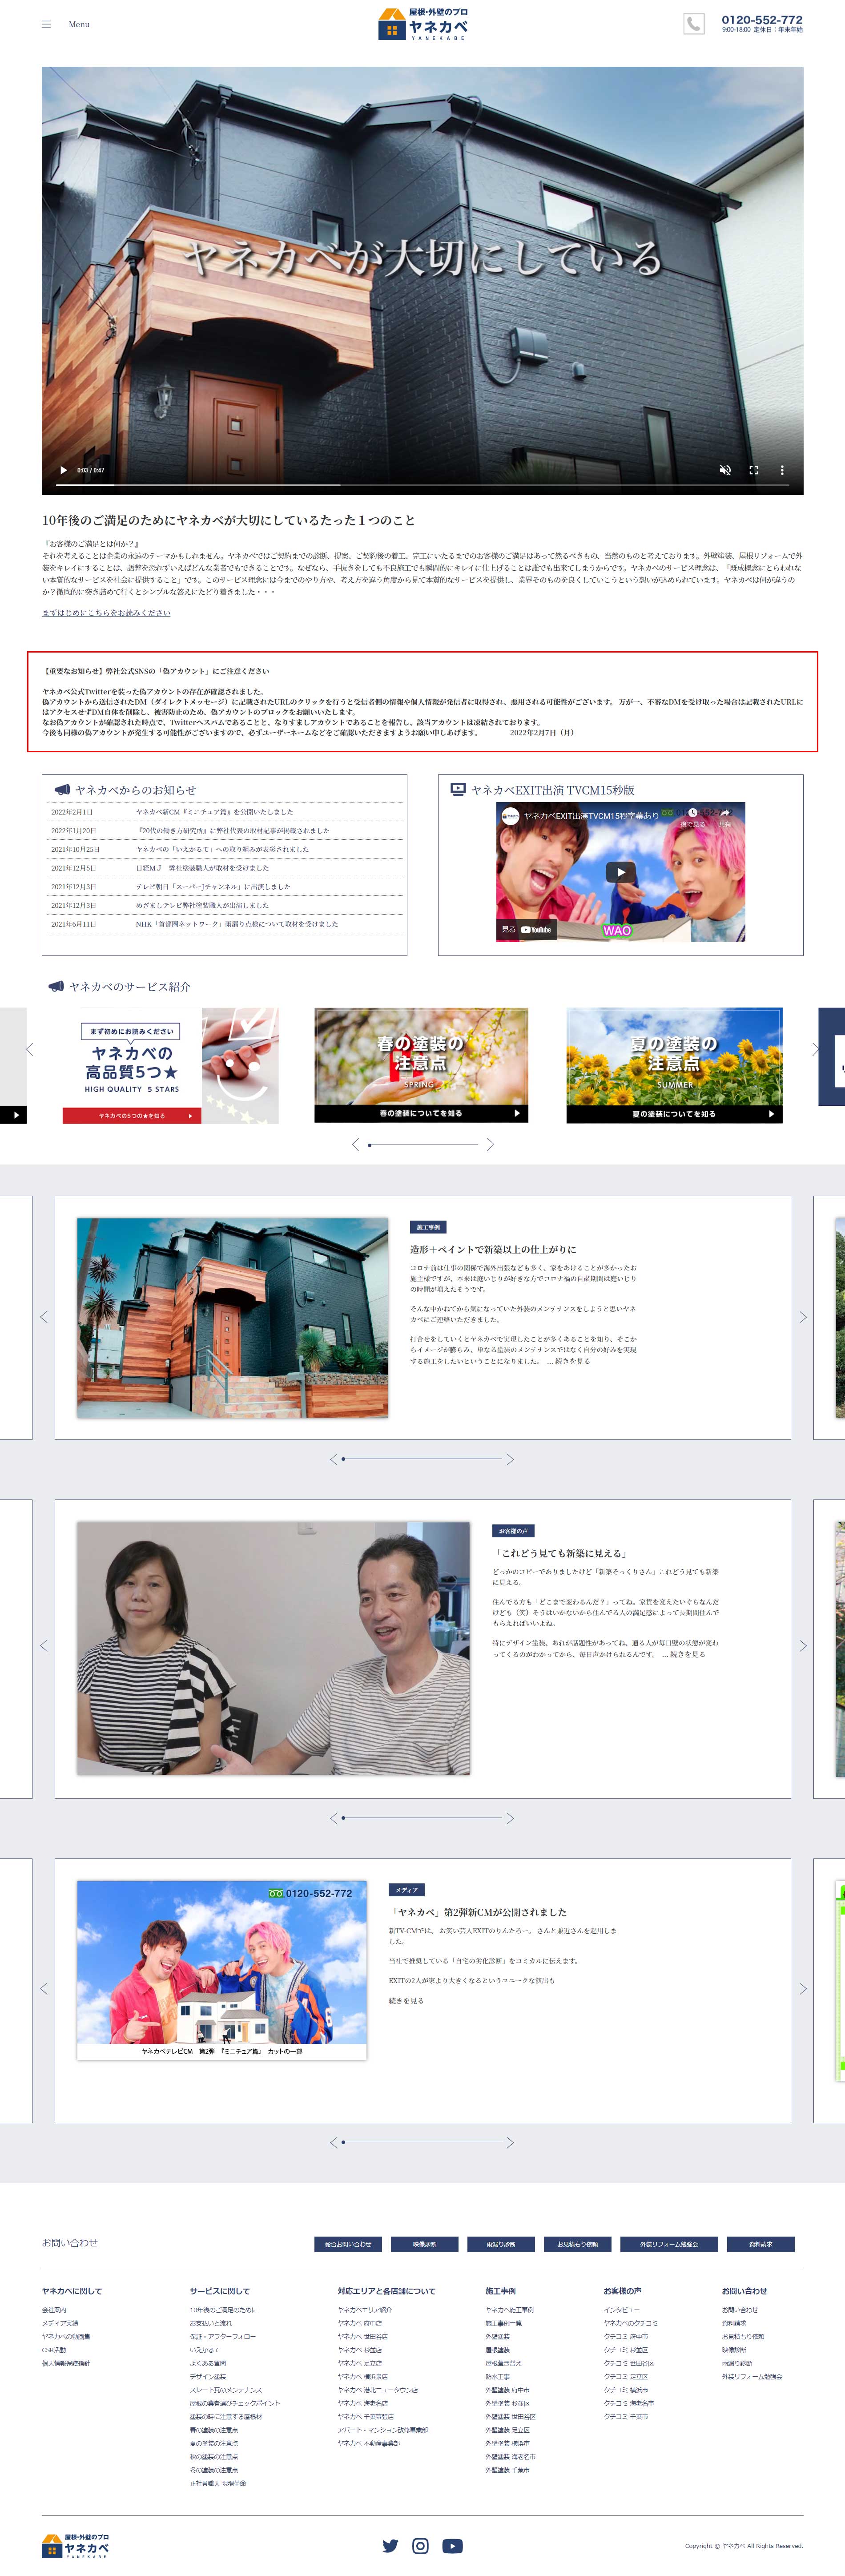This screenshot has width=845, height=2576.
Task: Open the まずはじめにこちらをお読みください link
Action: tap(106, 612)
